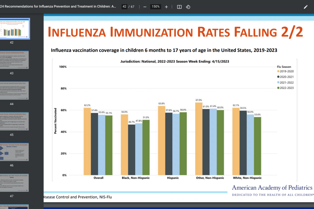Rotate the document counterclockwise

click(188, 7)
